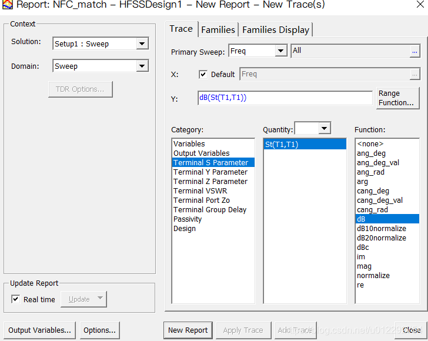Click the Apply Trace button
Viewport: 428px width, 341px height.
pos(243,330)
